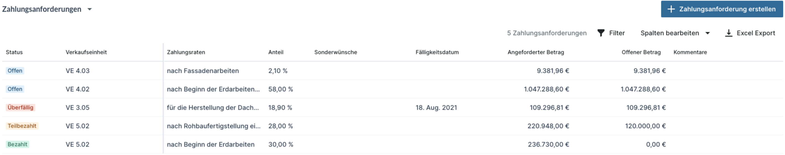The width and height of the screenshot is (785, 155).
Task: Sort by Fälligkeitsdatum column header
Action: click(x=437, y=52)
